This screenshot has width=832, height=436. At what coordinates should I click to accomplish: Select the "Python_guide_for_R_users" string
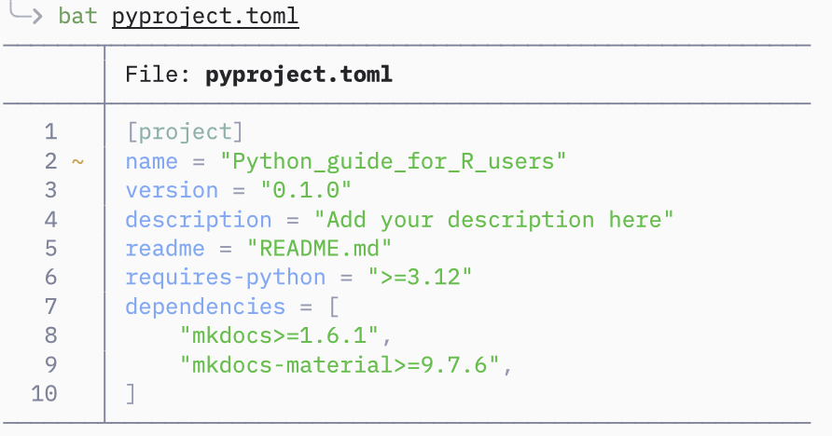[394, 161]
